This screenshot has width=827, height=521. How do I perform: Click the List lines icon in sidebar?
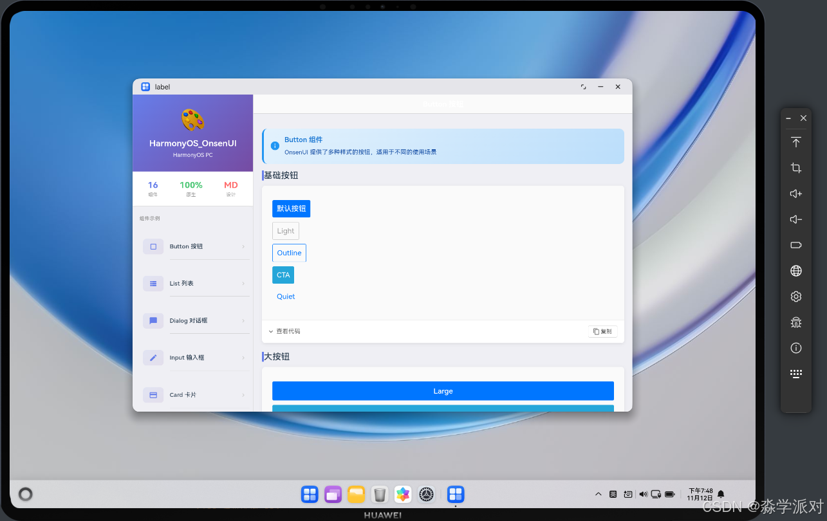click(153, 284)
